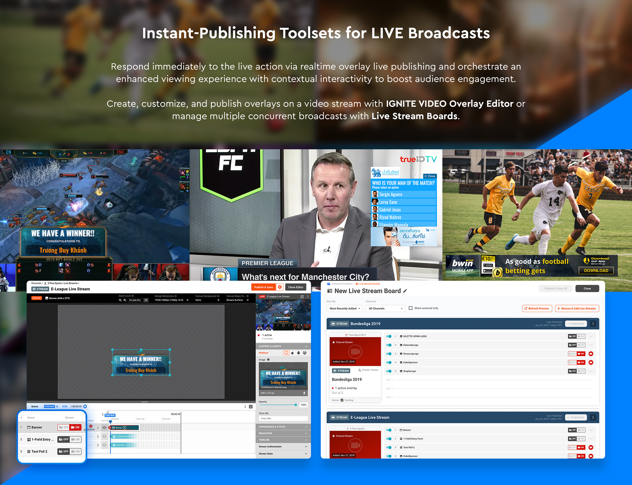Image resolution: width=632 pixels, height=485 pixels.
Task: Open the Banner timeline row options dots
Action: click(98, 428)
